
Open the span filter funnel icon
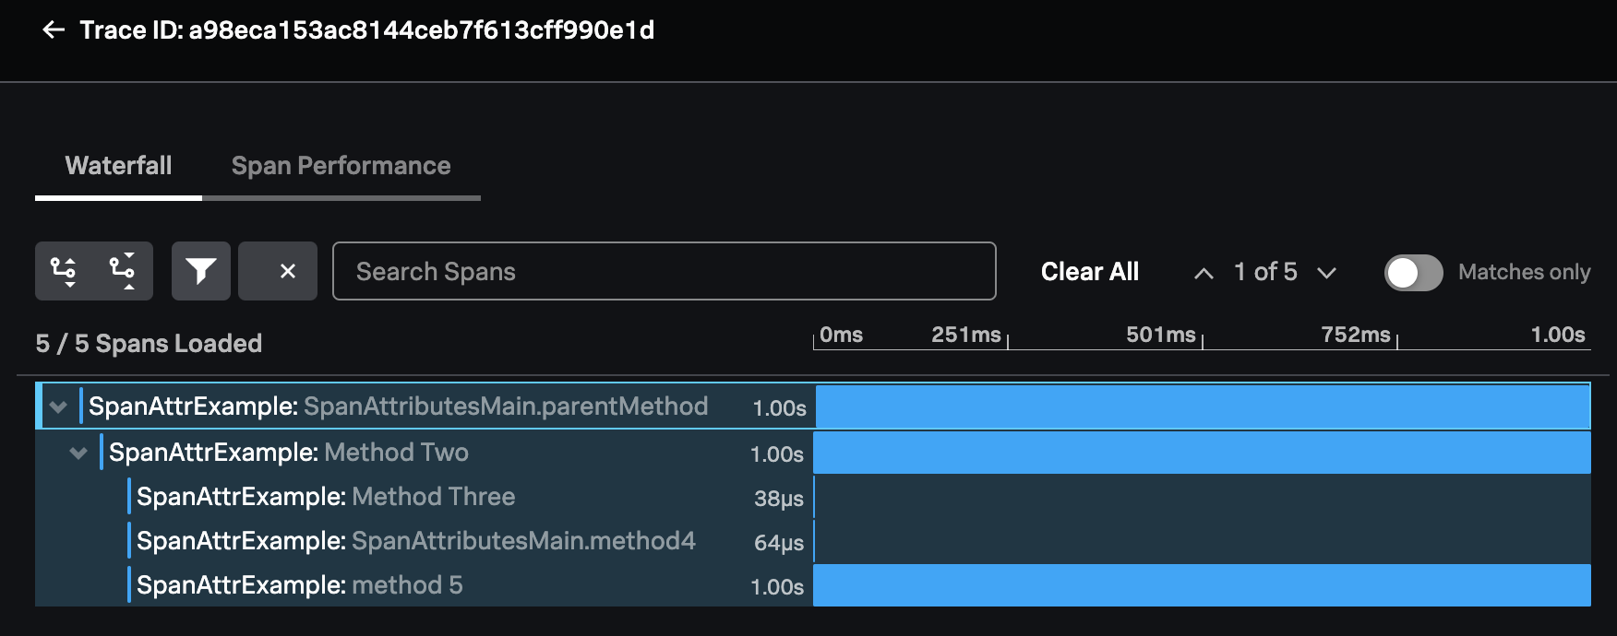coord(201,270)
